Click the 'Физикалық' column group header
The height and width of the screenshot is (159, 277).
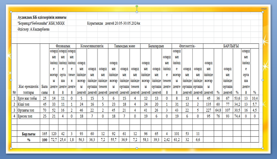pos(63,46)
